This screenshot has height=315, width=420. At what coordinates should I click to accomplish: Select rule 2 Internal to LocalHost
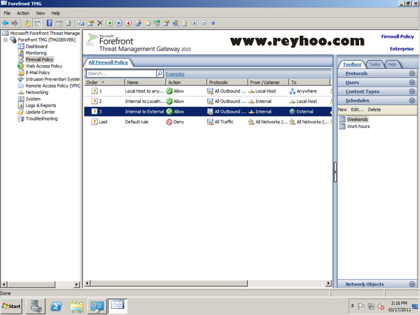[208, 101]
